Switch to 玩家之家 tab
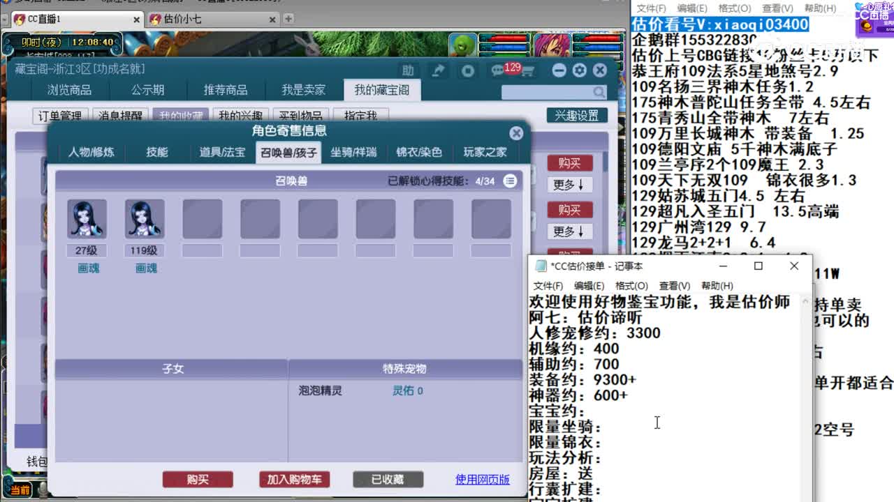 tap(485, 152)
